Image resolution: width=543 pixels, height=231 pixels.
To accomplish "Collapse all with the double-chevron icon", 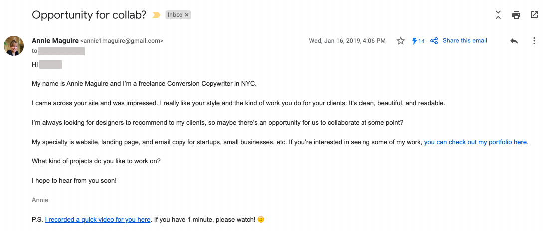I will 498,15.
